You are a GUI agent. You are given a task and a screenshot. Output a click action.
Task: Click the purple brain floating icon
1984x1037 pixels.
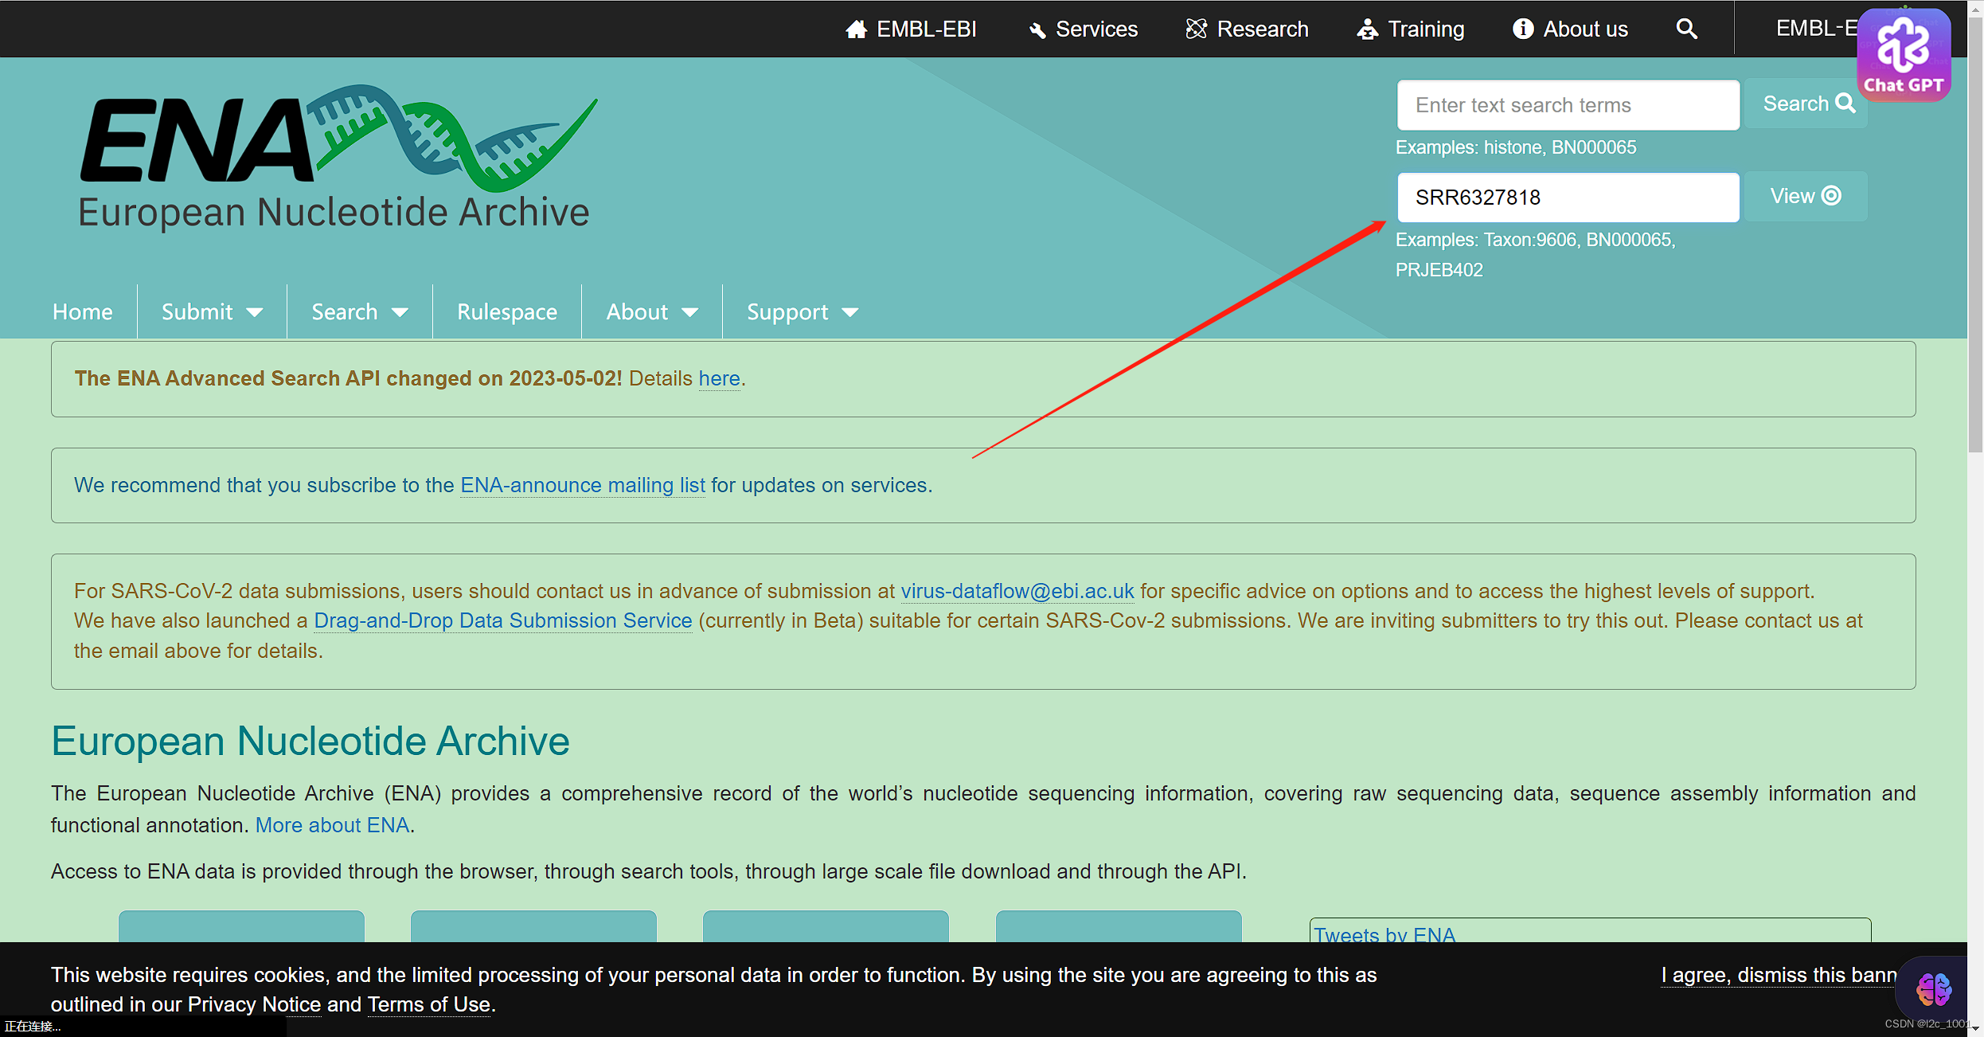1933,989
